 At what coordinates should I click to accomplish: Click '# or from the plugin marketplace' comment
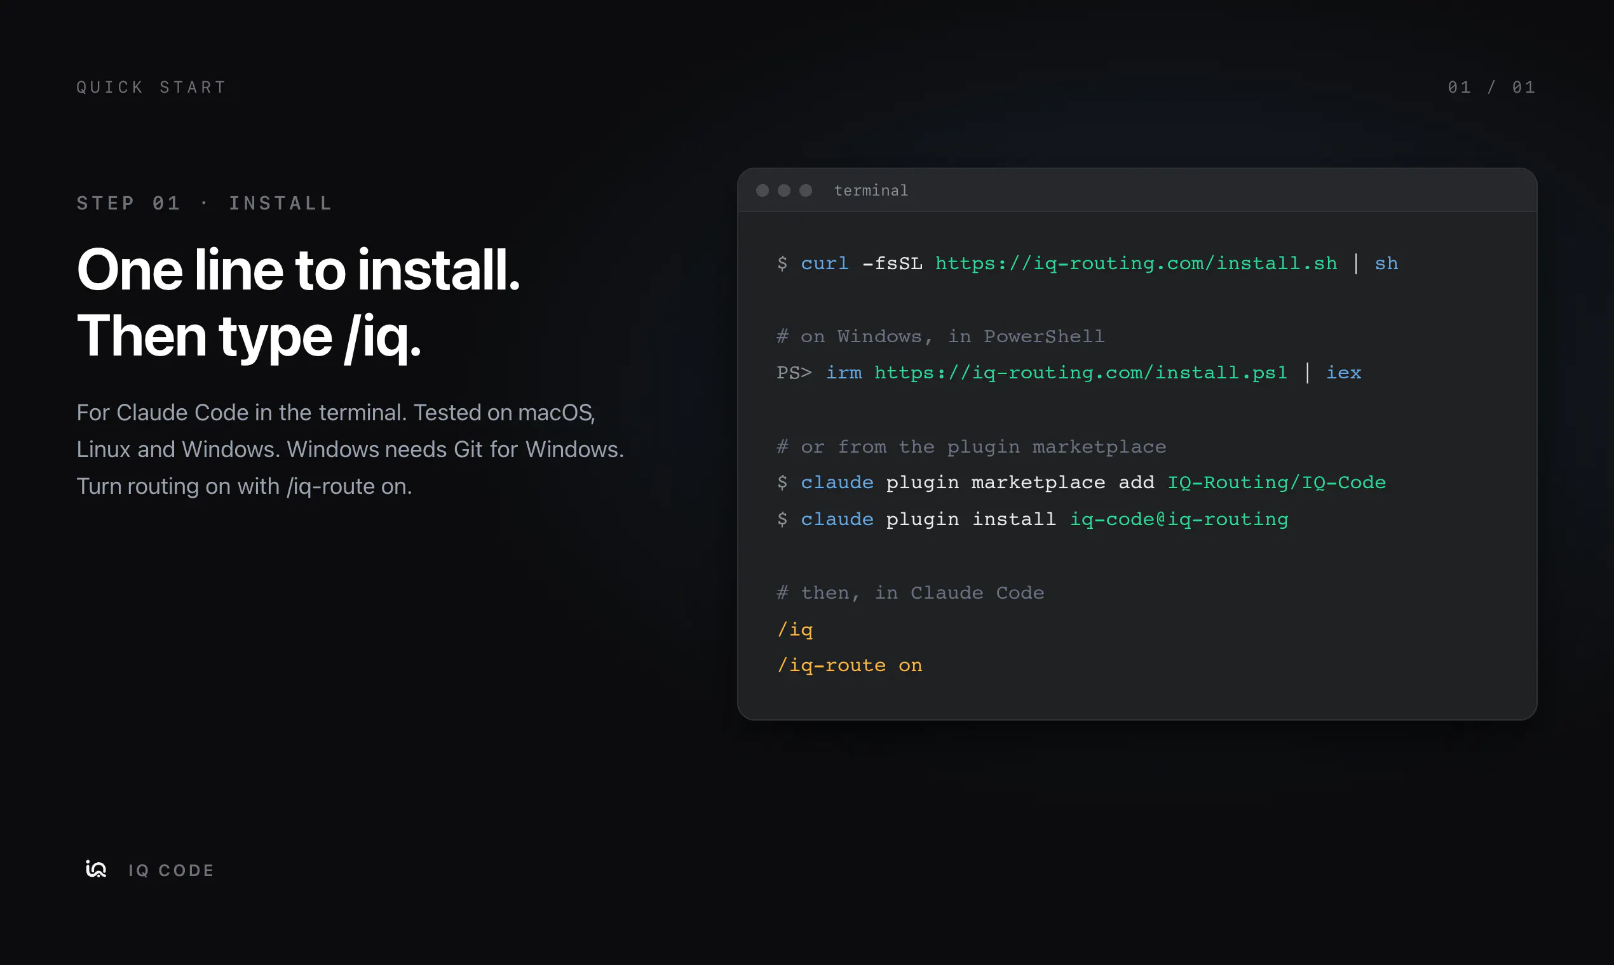[971, 447]
